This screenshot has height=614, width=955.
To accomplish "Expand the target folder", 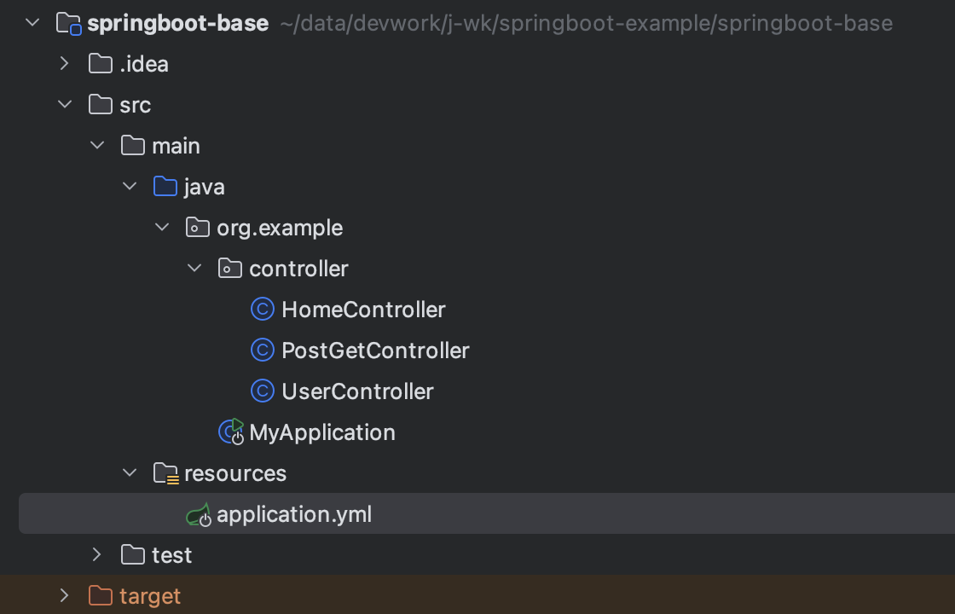I will point(65,595).
